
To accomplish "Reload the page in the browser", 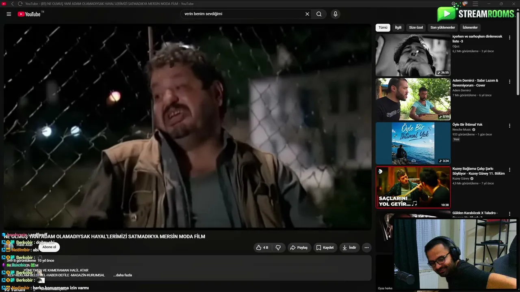I will pyautogui.click(x=20, y=4).
